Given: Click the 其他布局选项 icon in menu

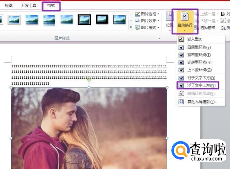Looking at the screenshot, I should 181,102.
